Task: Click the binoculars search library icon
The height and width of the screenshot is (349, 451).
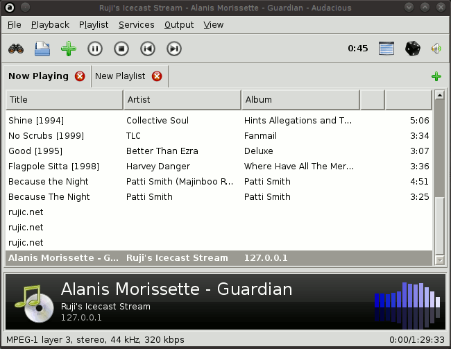Action: point(16,49)
